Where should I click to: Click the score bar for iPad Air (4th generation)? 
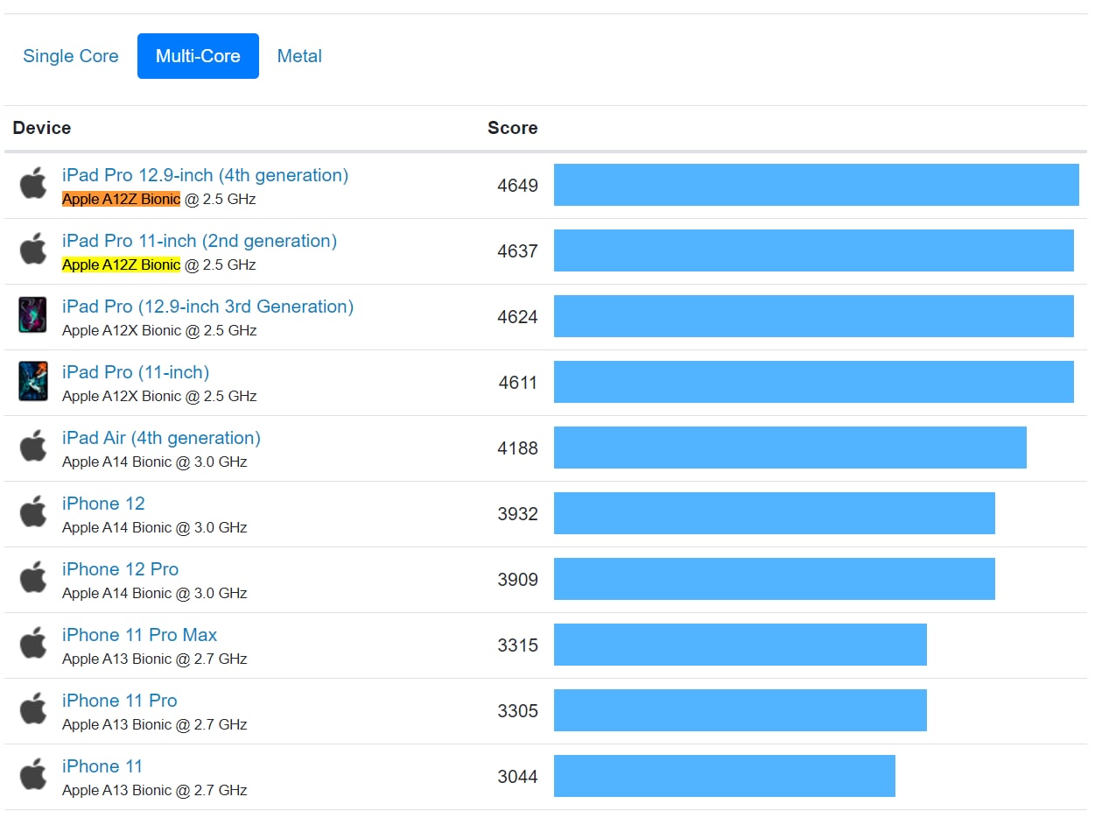click(x=790, y=448)
